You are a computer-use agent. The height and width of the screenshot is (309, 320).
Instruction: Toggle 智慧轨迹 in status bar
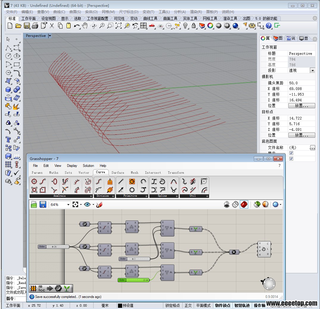pos(242,305)
